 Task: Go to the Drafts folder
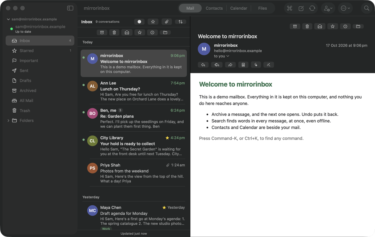tap(40, 80)
